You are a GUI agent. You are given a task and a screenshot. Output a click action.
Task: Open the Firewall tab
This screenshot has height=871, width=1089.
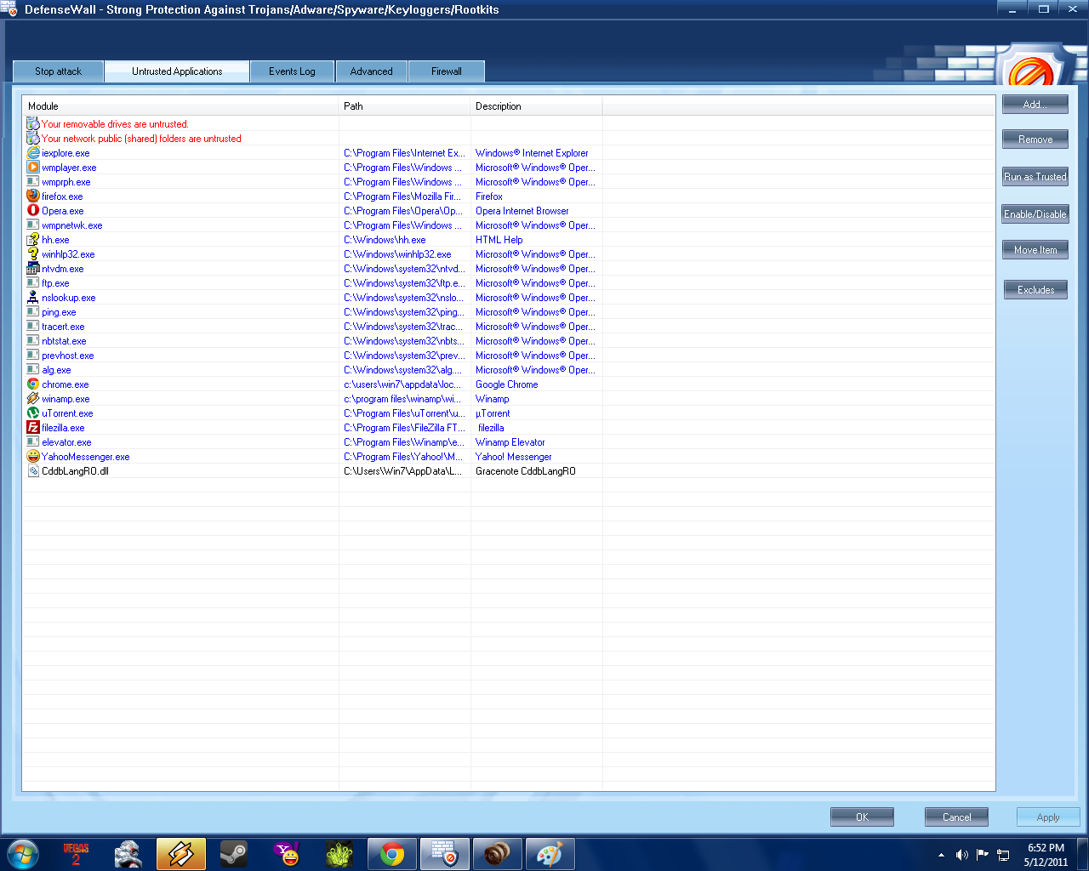[x=447, y=71]
